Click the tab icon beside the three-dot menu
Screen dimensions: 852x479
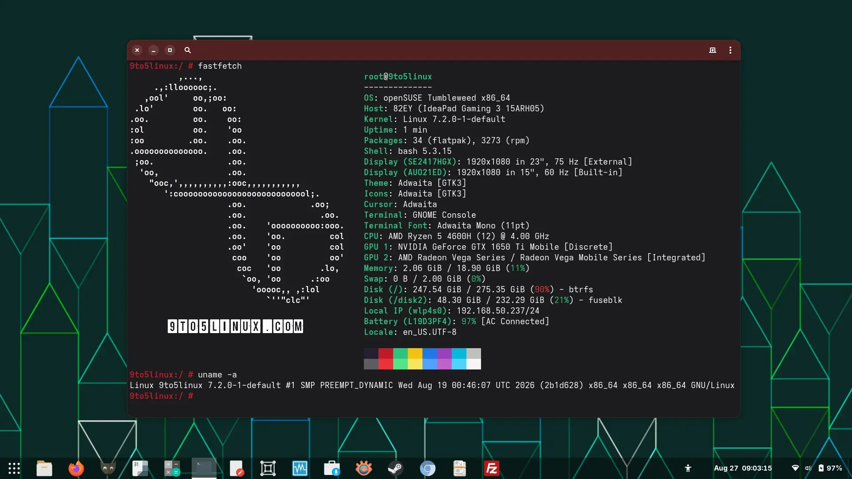pyautogui.click(x=713, y=50)
